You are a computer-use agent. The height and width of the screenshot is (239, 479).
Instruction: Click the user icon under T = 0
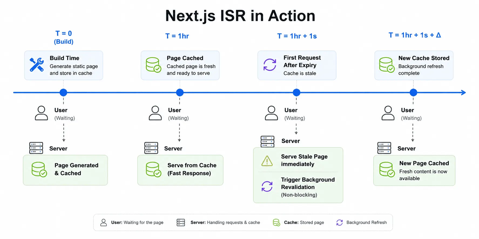pos(41,113)
